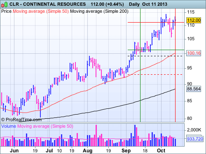
Task: Click Moving average (Simple 200) legend
Action: [99, 11]
